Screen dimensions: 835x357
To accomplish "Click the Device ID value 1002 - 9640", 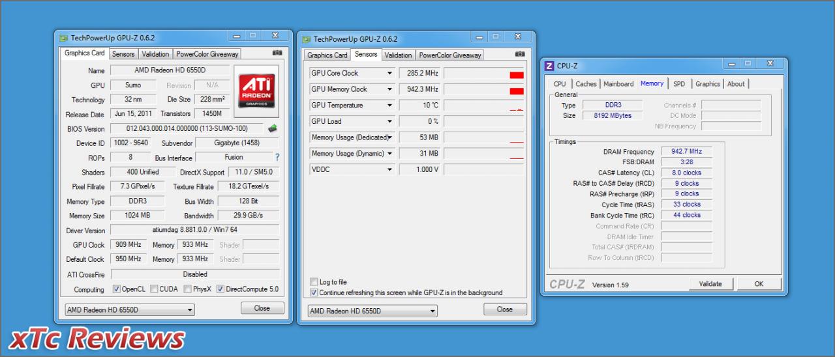I will [x=130, y=143].
